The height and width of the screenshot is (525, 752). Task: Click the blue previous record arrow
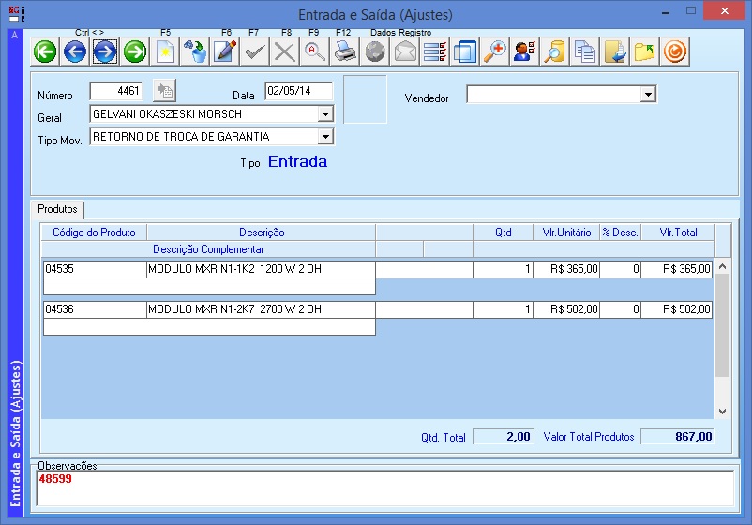[x=75, y=52]
